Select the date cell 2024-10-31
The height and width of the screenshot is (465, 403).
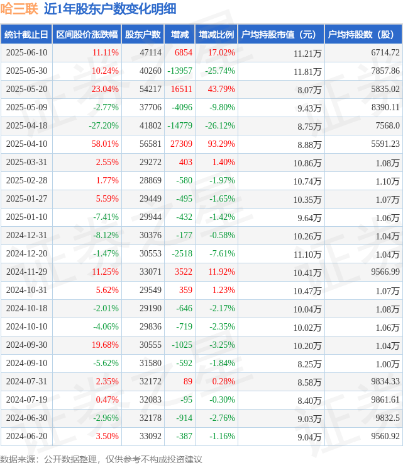[x=26, y=290]
